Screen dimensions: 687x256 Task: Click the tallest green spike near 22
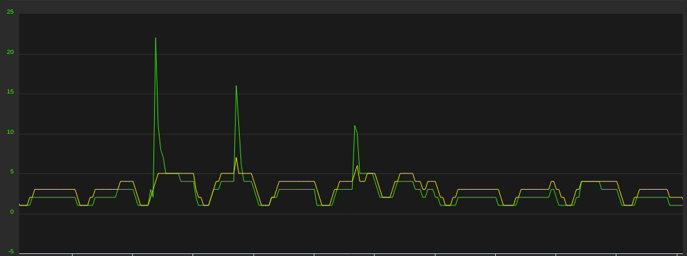point(155,38)
